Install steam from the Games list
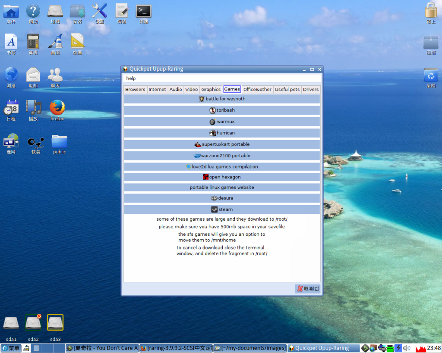 pyautogui.click(x=222, y=209)
